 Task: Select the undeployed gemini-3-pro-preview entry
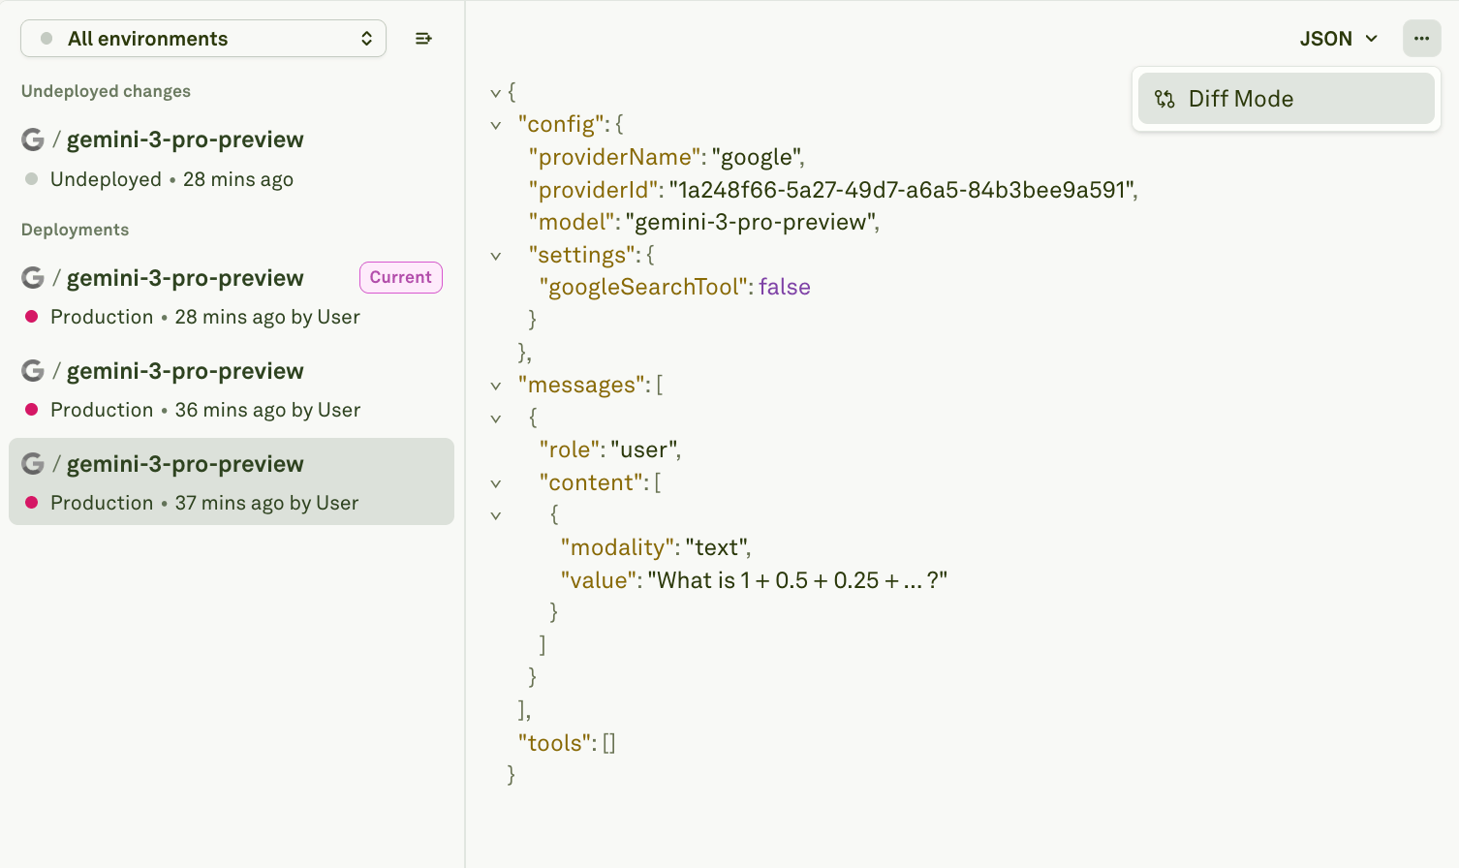pos(232,158)
